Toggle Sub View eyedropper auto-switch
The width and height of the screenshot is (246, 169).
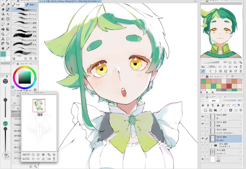tap(203, 71)
